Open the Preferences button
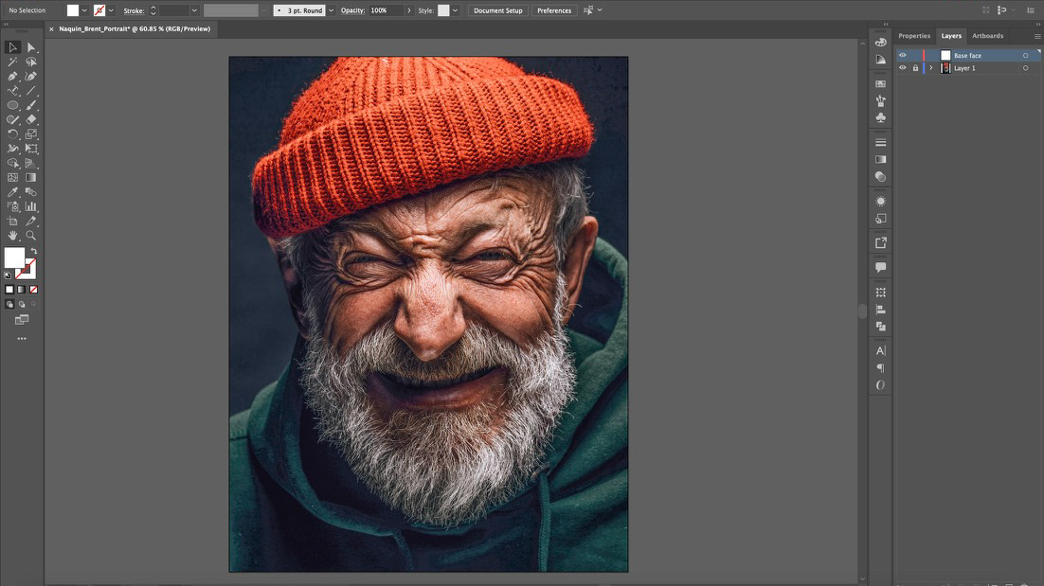Screen dimensions: 1044x586 [553, 10]
